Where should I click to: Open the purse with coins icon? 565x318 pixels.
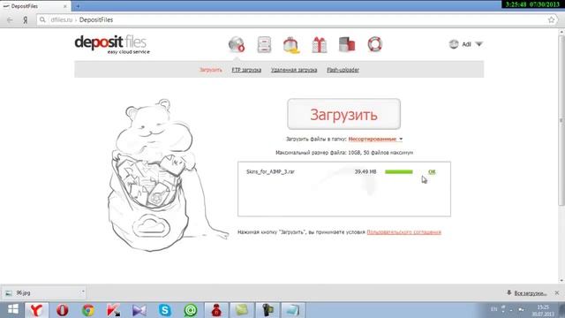(x=291, y=45)
